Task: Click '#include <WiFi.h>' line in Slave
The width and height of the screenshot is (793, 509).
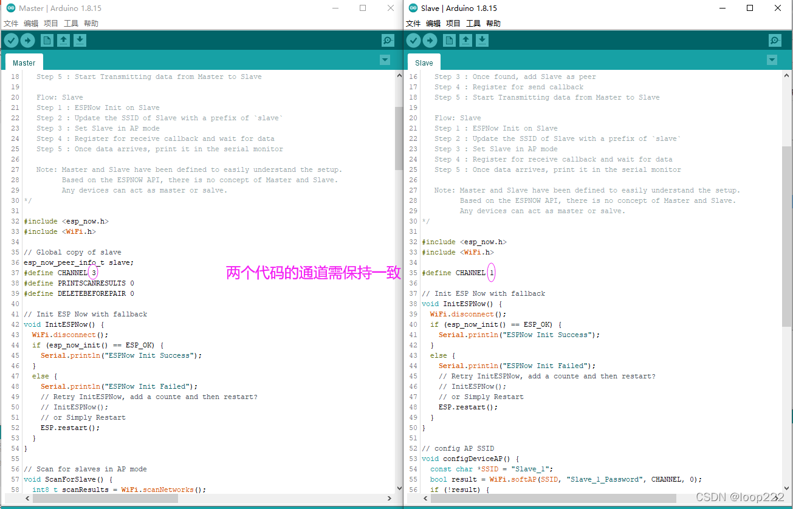Action: click(x=458, y=252)
